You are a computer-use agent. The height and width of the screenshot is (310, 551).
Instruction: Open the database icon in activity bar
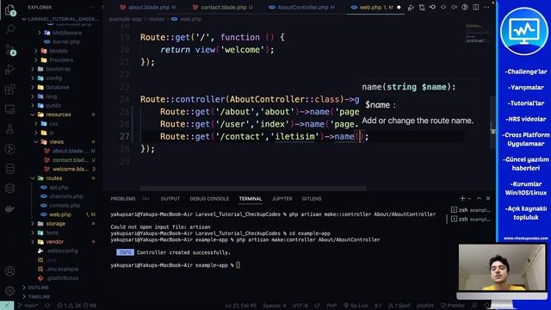coord(9,169)
